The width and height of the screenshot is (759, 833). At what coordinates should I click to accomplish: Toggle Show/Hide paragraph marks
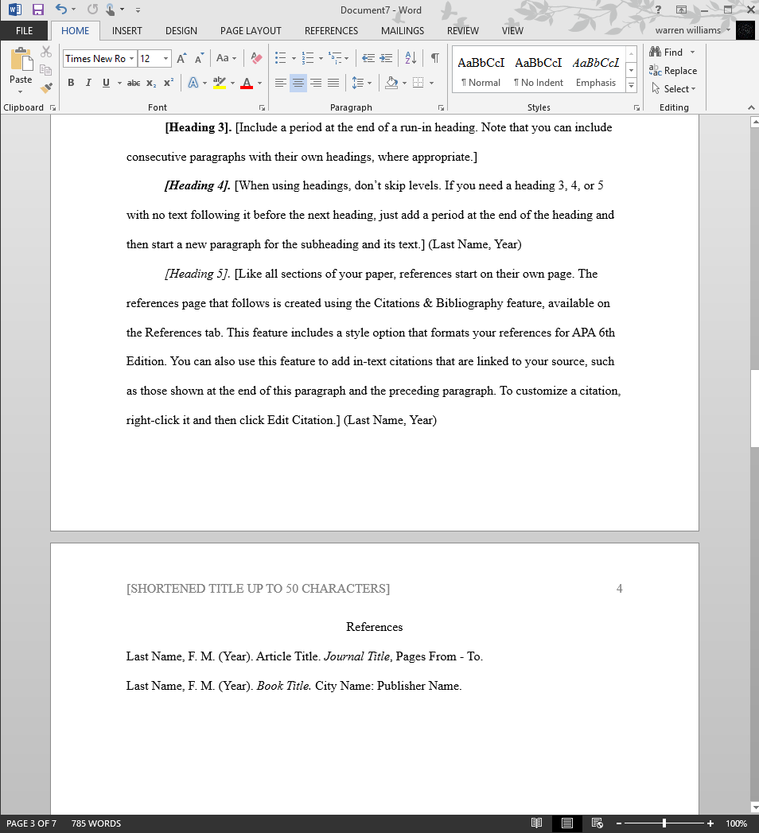(434, 58)
